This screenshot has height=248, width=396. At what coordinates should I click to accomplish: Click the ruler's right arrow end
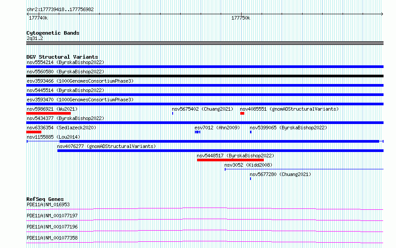click(382, 14)
